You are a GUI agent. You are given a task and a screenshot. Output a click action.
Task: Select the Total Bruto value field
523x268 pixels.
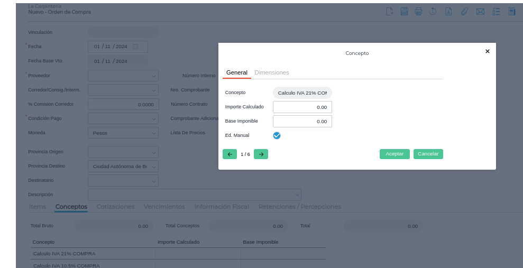point(113,226)
